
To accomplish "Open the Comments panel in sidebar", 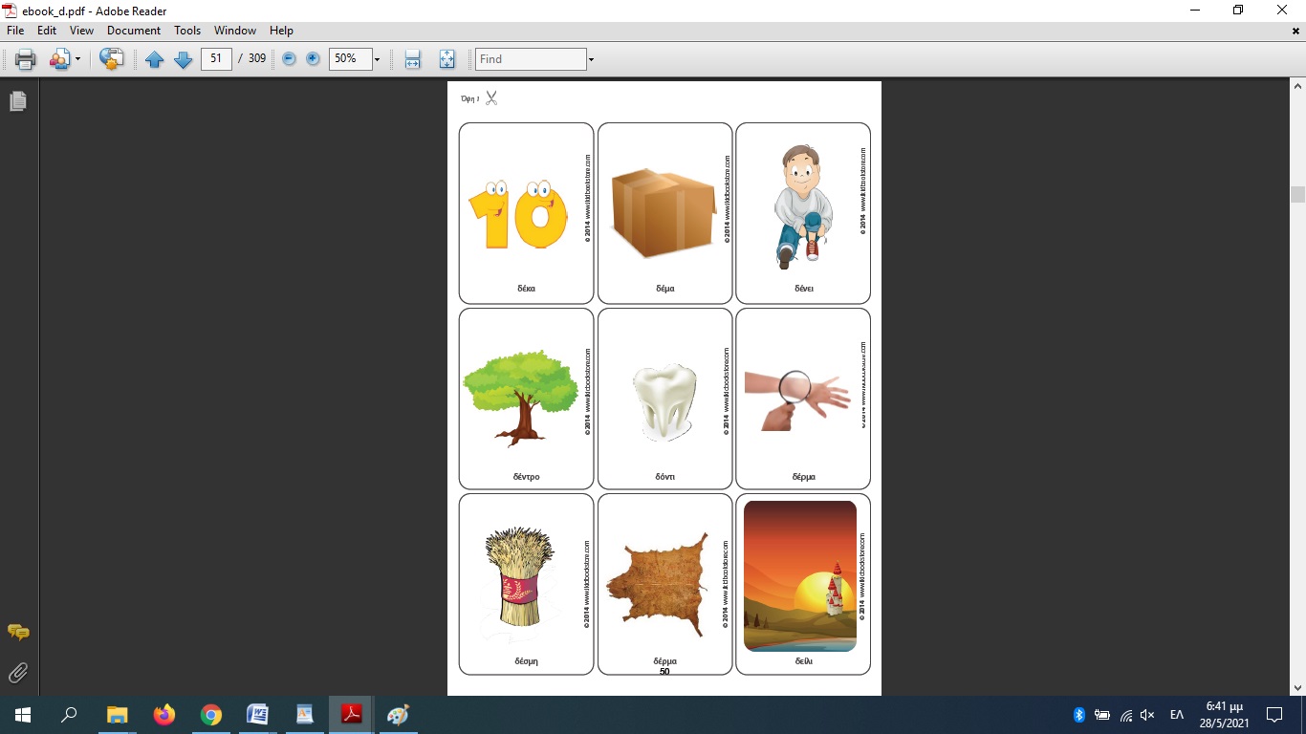I will (17, 632).
